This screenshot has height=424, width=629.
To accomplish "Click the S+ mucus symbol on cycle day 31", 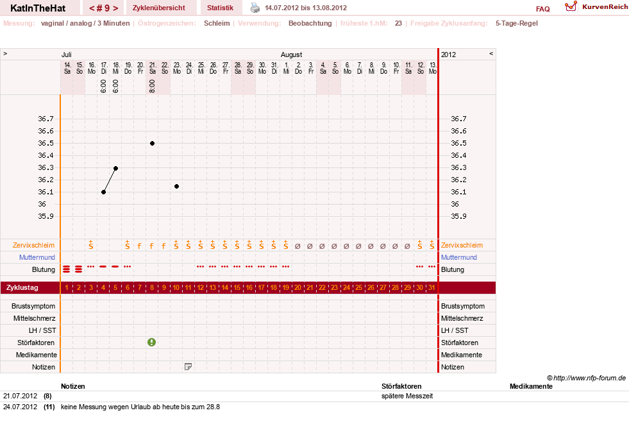I will pyautogui.click(x=432, y=244).
